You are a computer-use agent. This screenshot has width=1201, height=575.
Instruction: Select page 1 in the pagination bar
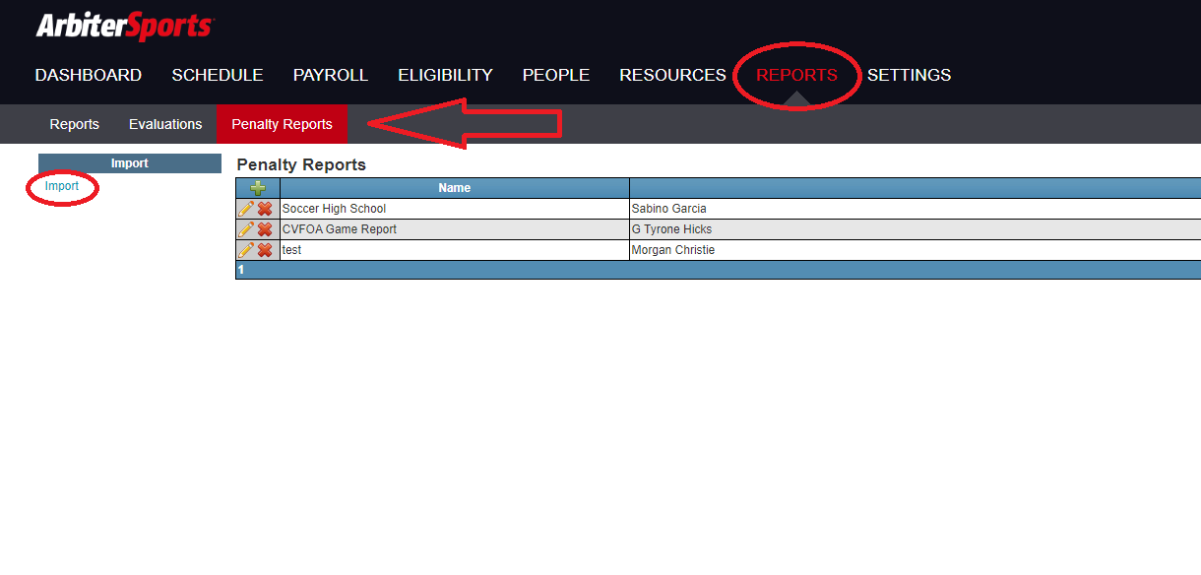tap(243, 269)
